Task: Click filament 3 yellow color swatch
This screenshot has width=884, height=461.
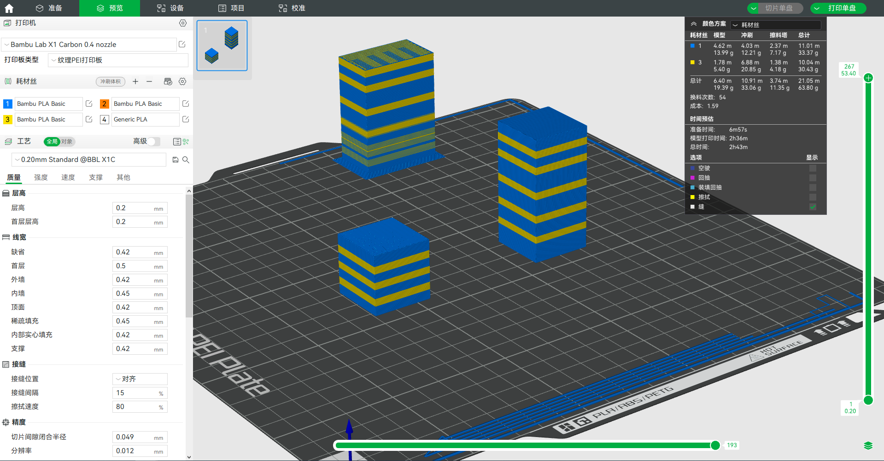Action: click(8, 120)
